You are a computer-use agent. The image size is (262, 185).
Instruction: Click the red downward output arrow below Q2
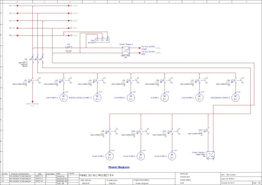[33, 102]
